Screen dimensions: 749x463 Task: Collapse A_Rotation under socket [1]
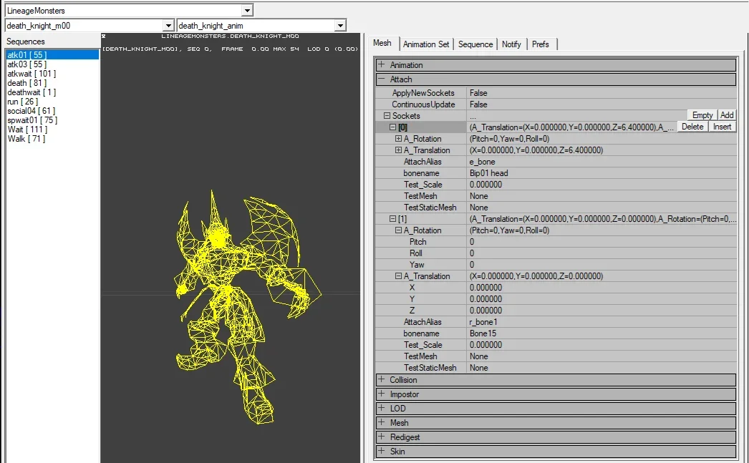[398, 230]
